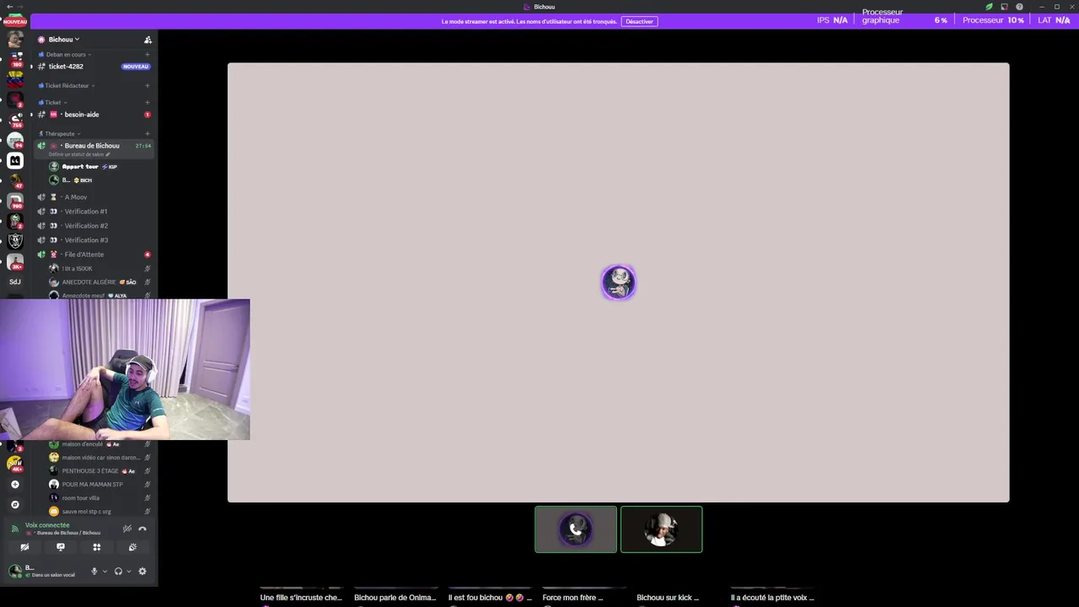
Task: Toggle the camera on in voice panel
Action: (x=24, y=547)
